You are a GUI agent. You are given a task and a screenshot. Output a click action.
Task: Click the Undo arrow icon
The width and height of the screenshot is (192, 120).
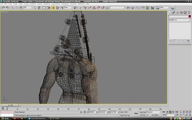tap(3, 8)
